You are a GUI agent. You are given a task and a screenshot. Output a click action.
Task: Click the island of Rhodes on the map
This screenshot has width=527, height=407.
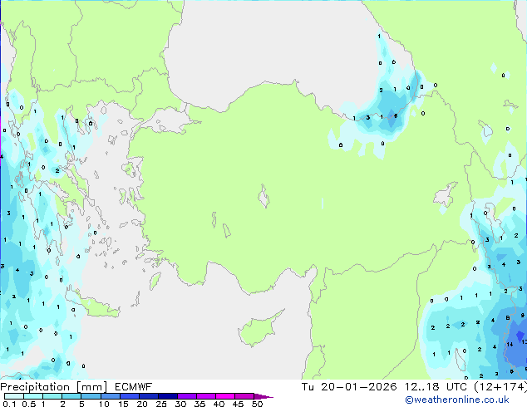[x=155, y=282]
